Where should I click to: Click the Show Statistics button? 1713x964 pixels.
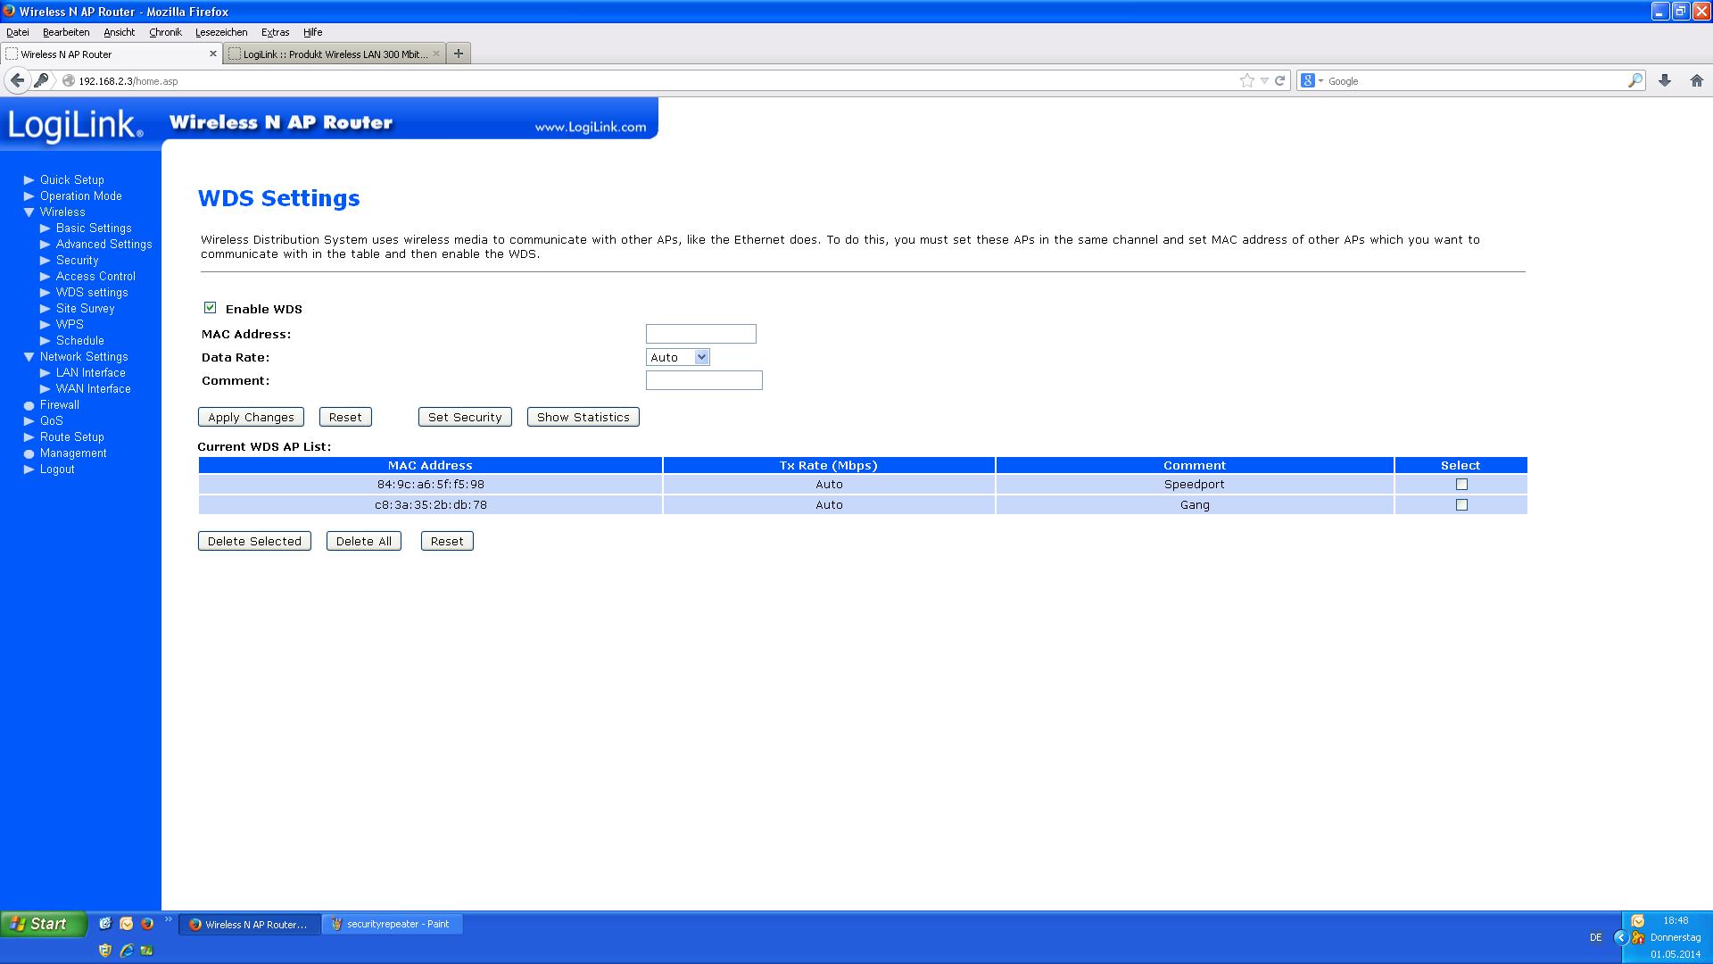pos(583,417)
